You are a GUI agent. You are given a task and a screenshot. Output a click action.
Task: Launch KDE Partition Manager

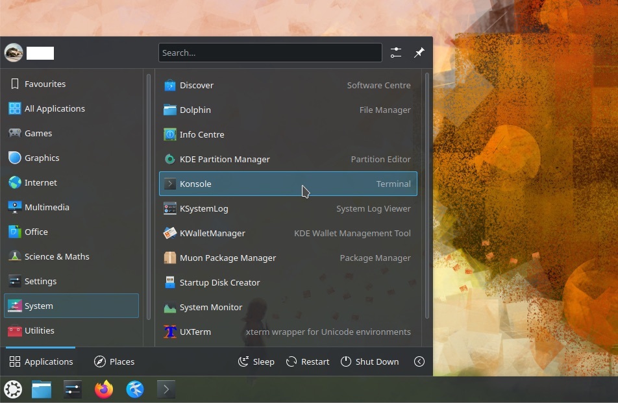coord(288,159)
